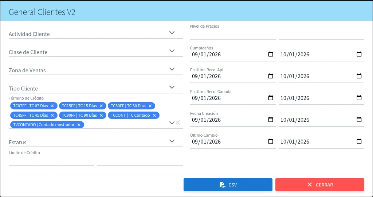Open the Tipo Cliente dropdown

click(172, 87)
